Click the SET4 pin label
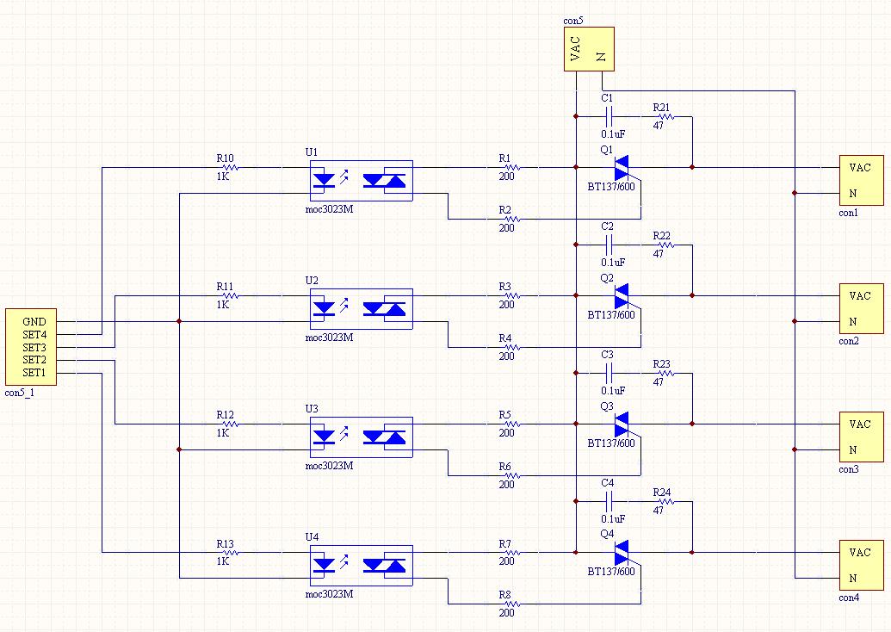 click(34, 335)
